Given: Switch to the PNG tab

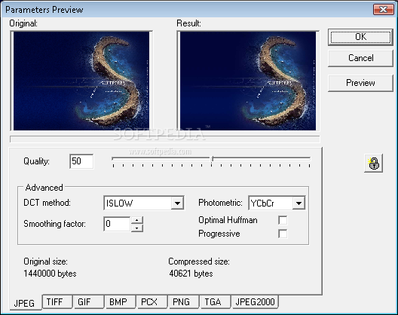Looking at the screenshot, I should [183, 302].
